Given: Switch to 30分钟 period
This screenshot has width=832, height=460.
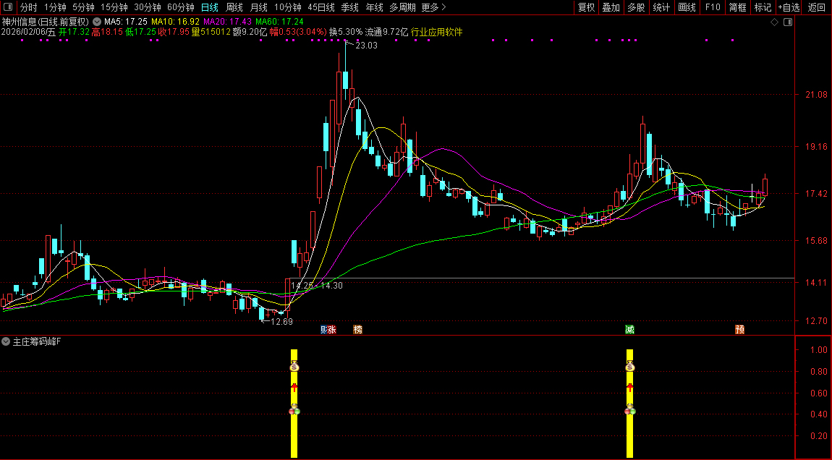Looking at the screenshot, I should (x=148, y=7).
